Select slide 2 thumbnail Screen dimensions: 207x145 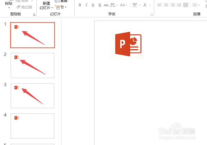(33, 65)
